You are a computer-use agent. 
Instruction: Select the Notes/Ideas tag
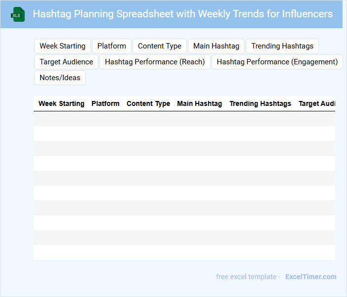click(60, 78)
